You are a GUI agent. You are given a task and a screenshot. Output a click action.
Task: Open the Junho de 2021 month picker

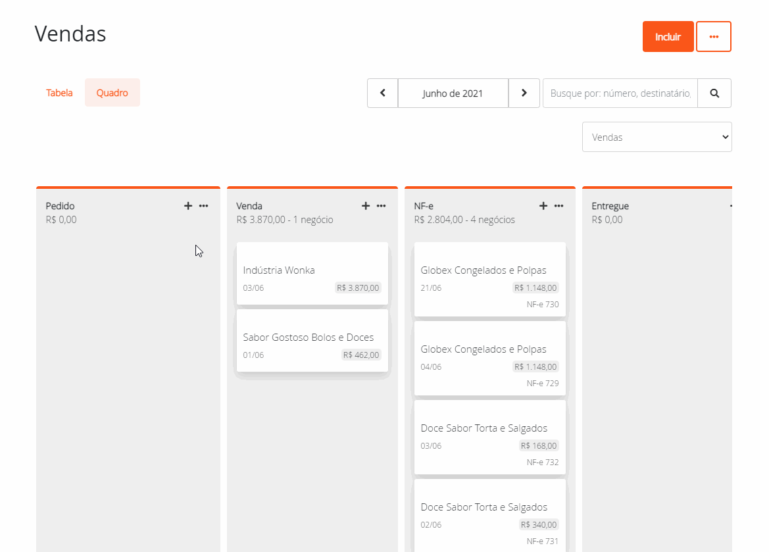453,93
